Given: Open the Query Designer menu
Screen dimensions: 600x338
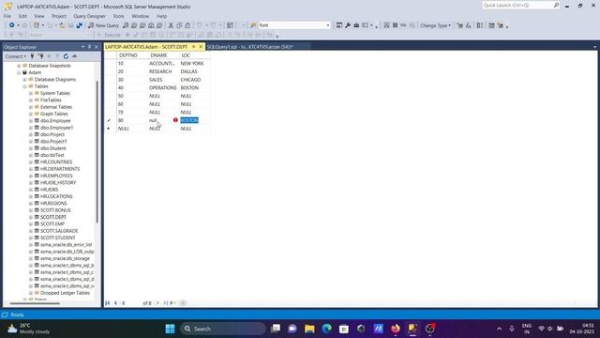Looking at the screenshot, I should pos(90,16).
